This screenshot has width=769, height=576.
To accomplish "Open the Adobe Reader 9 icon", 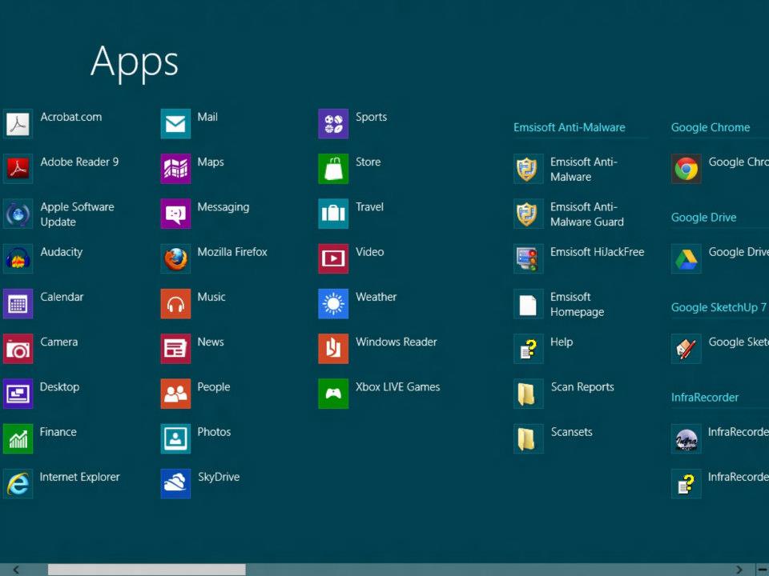I will [18, 169].
